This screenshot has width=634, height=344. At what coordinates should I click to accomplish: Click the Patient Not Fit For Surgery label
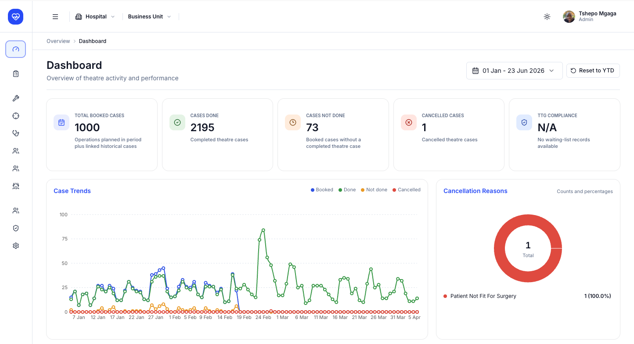tap(483, 296)
